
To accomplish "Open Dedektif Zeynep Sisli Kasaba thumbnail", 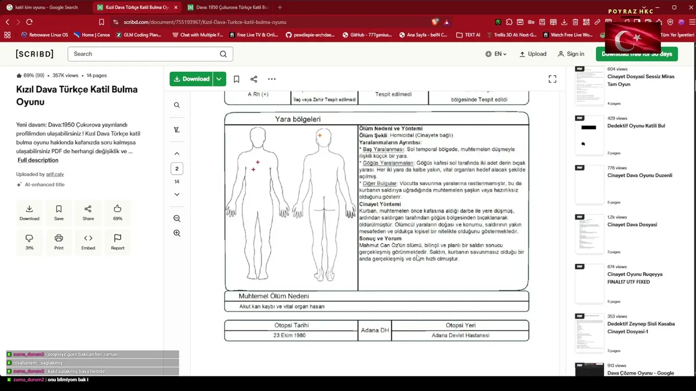I will pos(589,332).
